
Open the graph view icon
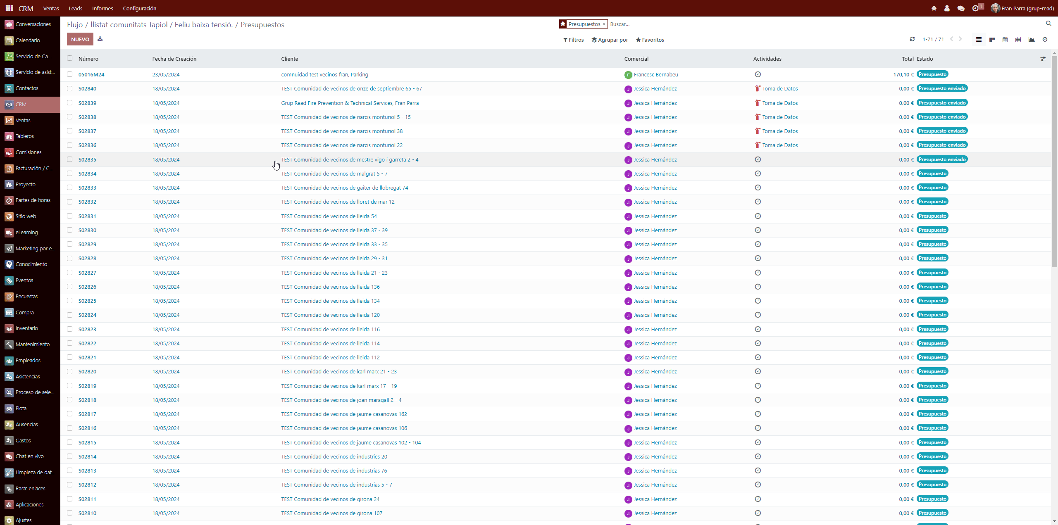click(1032, 40)
